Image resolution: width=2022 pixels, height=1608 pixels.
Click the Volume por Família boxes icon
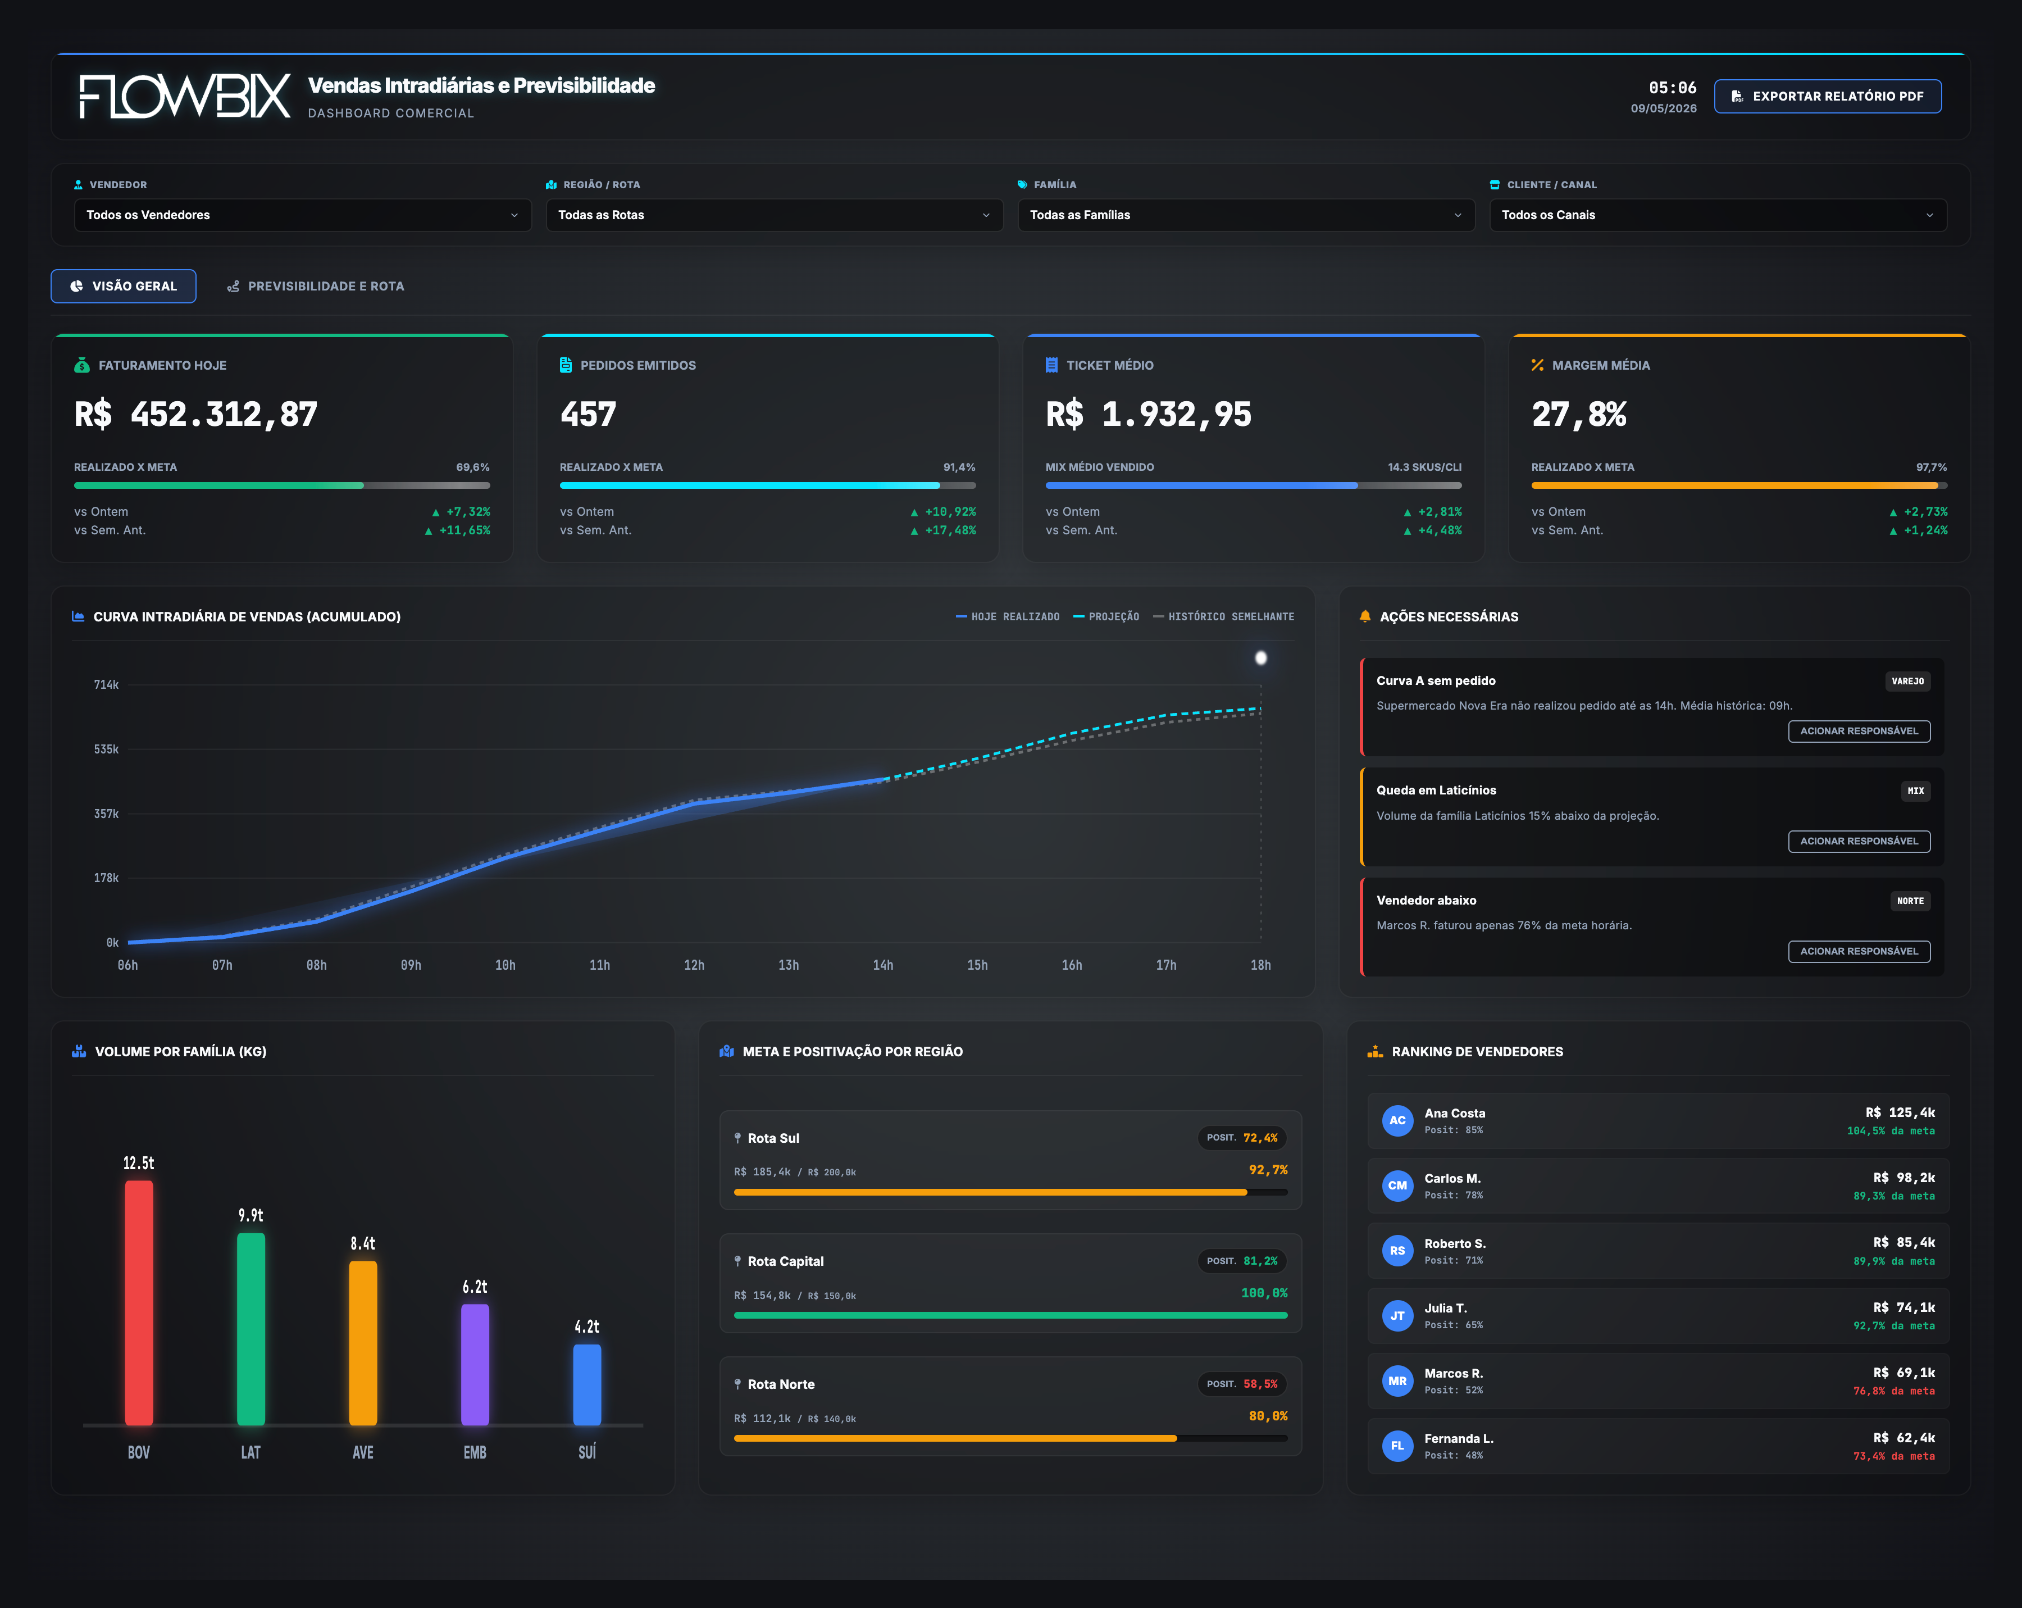79,1052
